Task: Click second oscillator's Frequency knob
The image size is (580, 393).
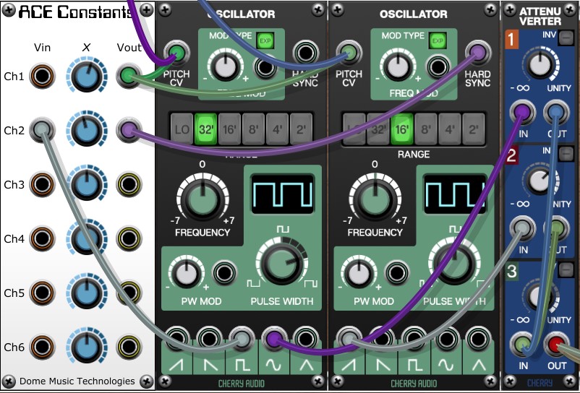Action: pos(375,199)
